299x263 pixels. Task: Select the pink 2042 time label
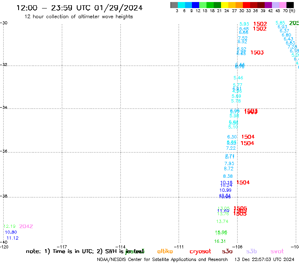tap(26, 227)
